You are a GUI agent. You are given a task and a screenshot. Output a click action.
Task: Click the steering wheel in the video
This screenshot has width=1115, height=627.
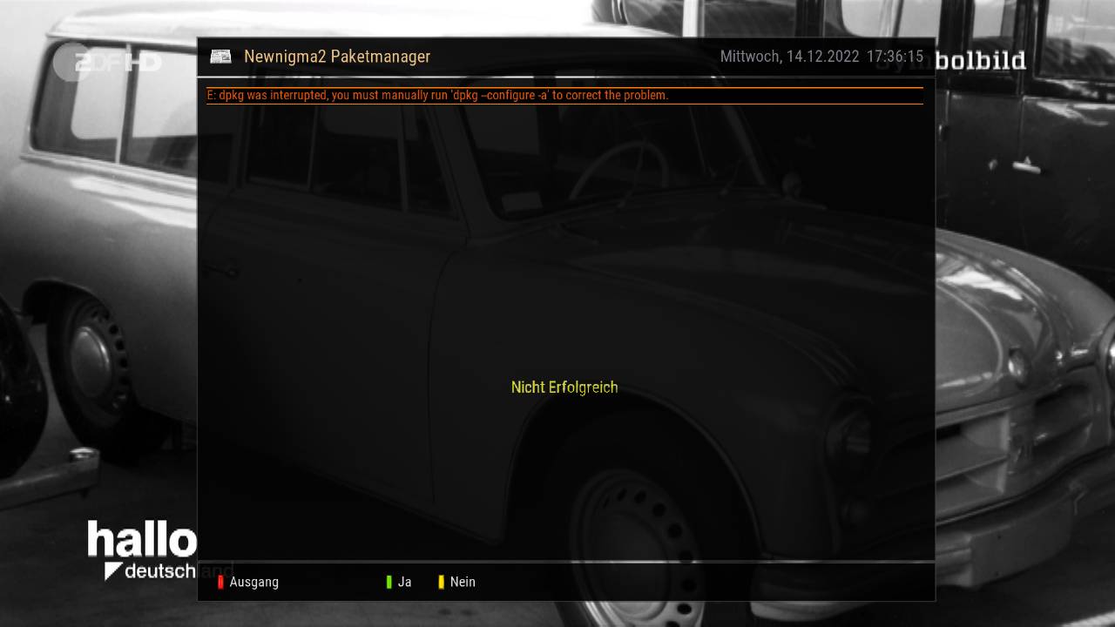pyautogui.click(x=620, y=167)
